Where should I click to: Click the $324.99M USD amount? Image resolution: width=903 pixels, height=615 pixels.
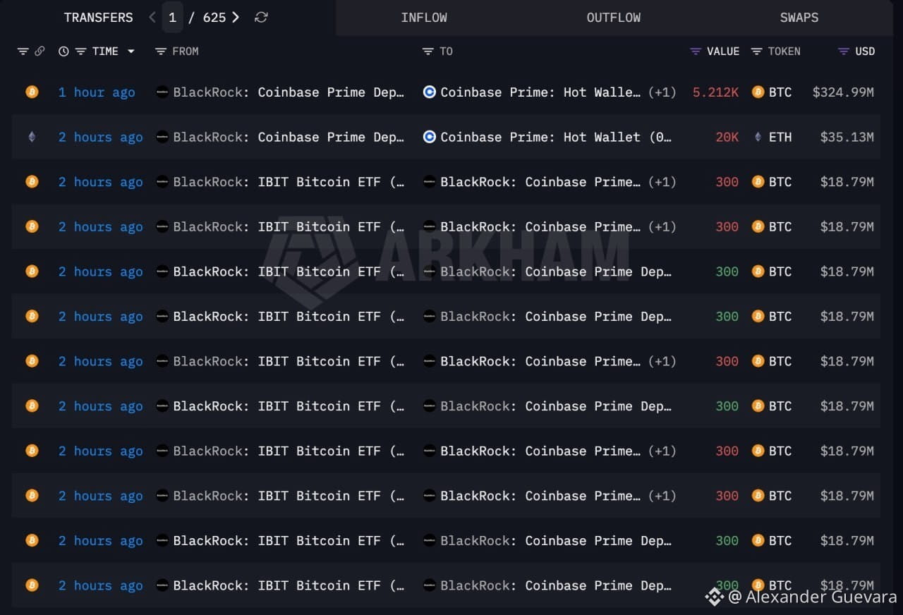tap(843, 92)
